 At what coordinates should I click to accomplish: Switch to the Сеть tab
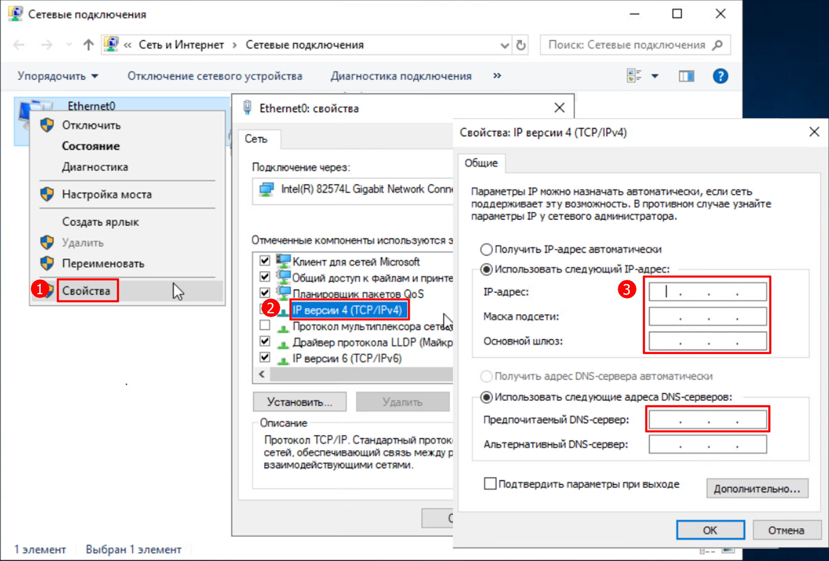[256, 139]
